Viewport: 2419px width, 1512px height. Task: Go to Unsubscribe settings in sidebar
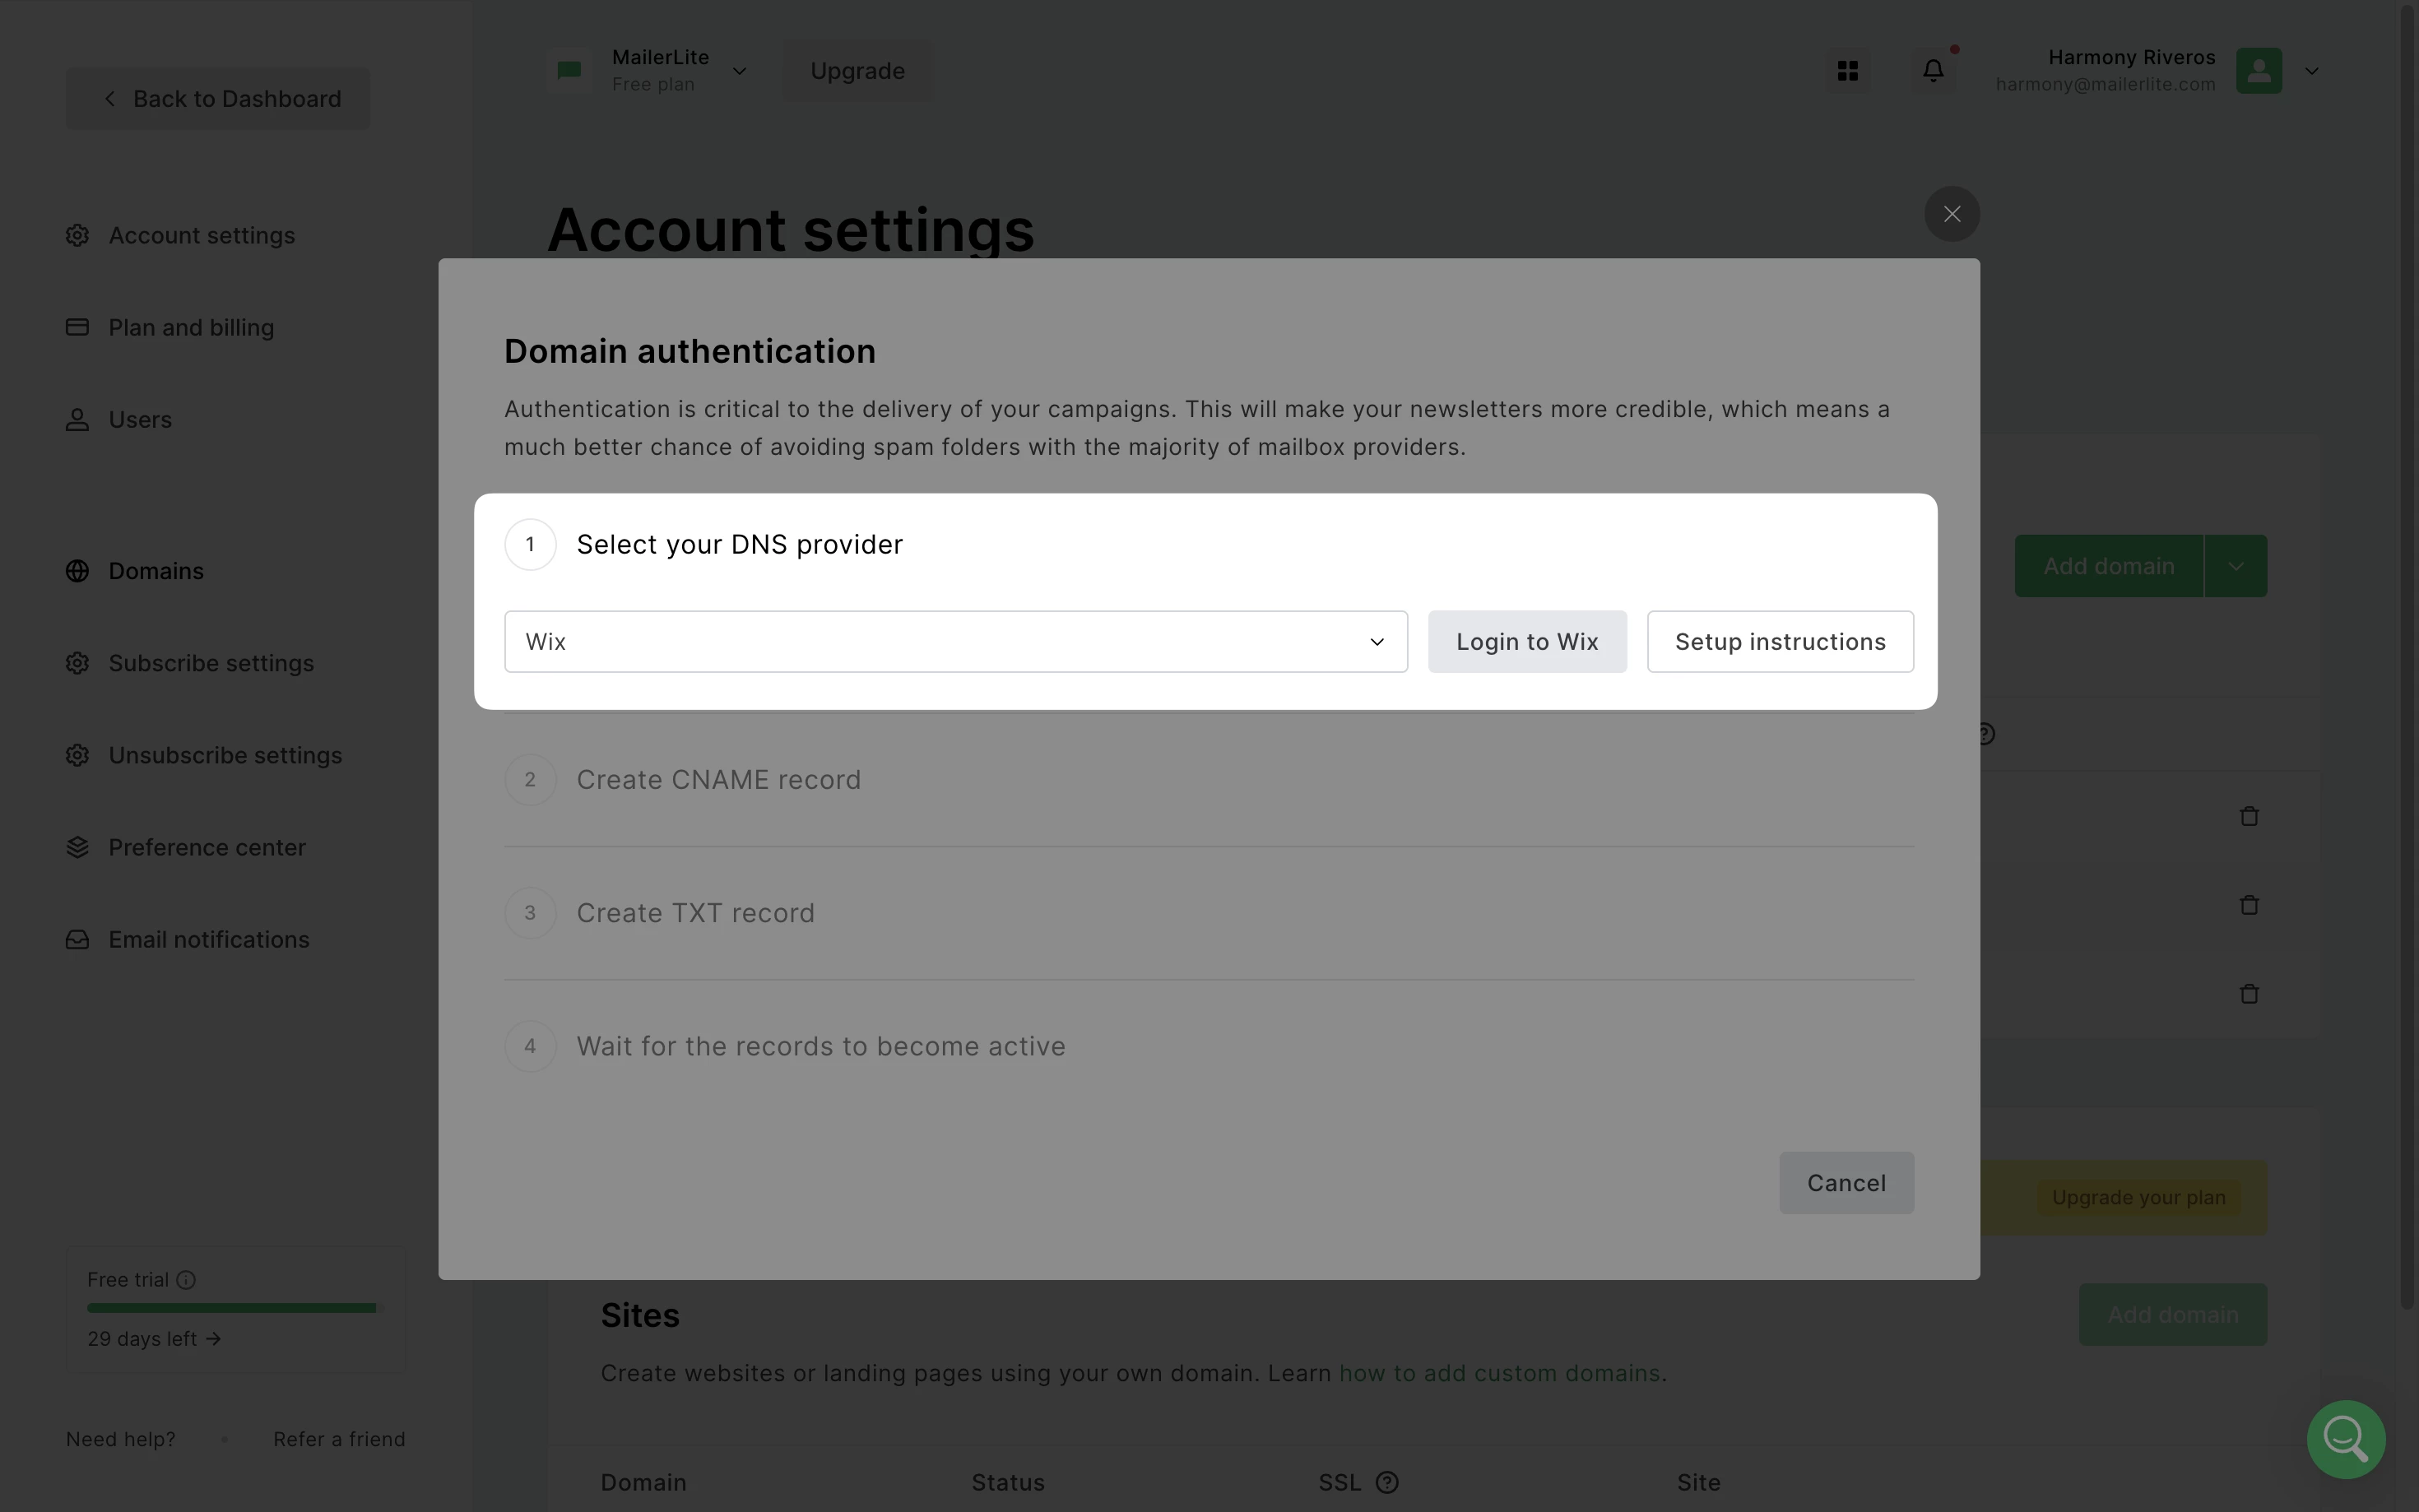click(224, 755)
